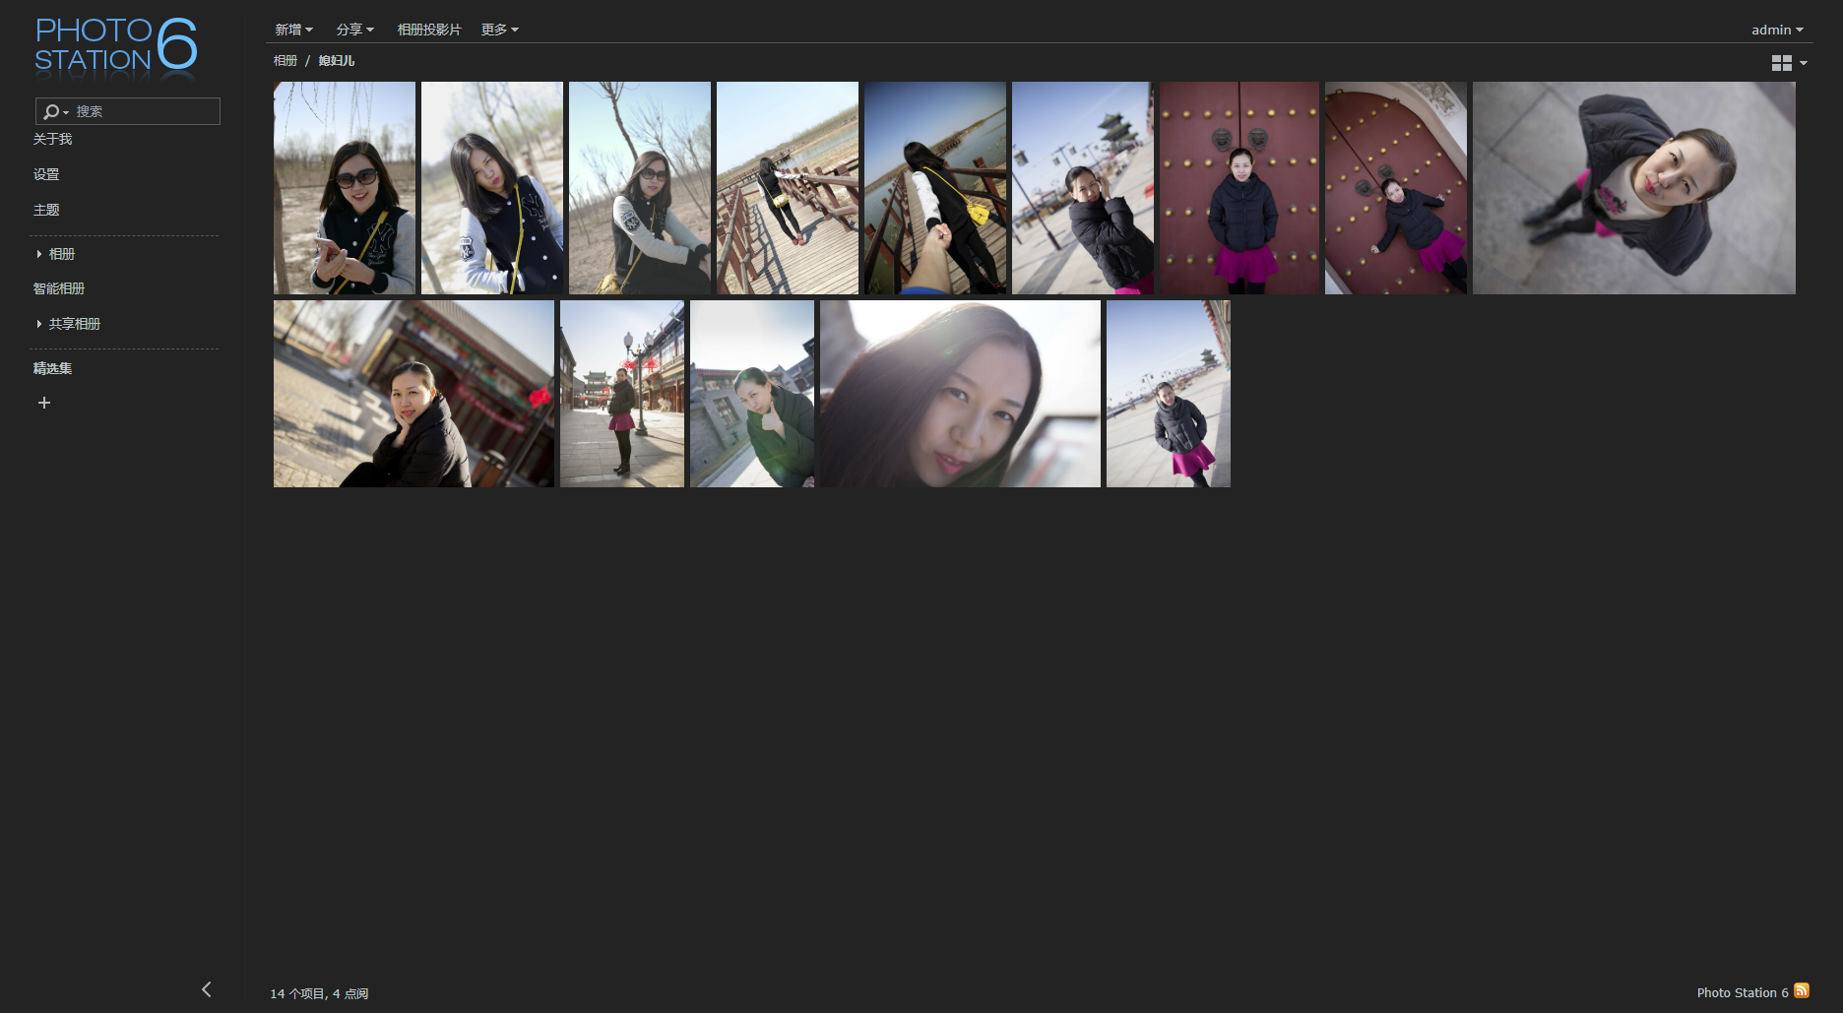Open photo of woman in varsity jacket pouting

tap(492, 188)
